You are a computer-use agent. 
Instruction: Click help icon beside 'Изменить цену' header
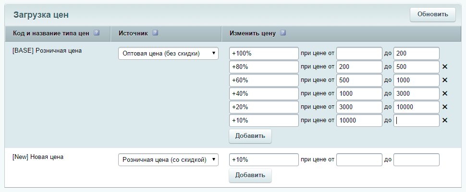click(283, 33)
